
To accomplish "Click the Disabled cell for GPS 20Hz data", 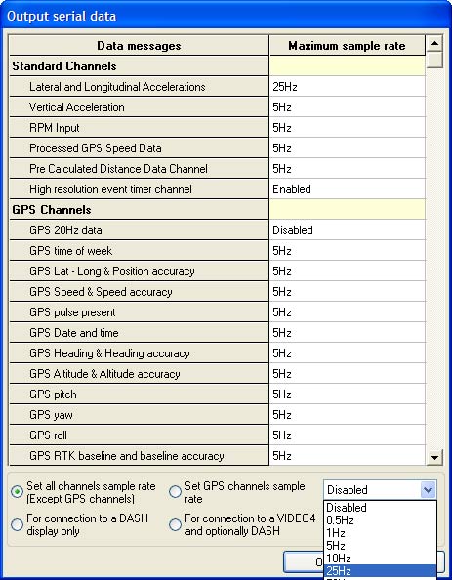I will (x=347, y=230).
